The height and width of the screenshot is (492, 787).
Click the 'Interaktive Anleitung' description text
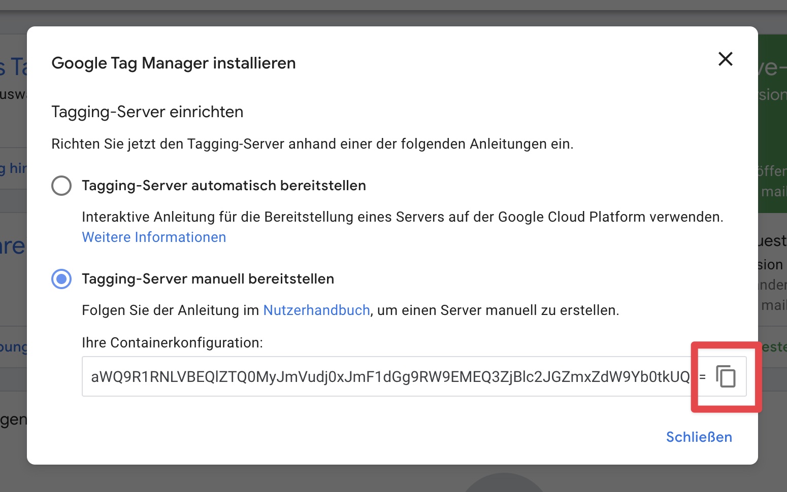point(402,217)
